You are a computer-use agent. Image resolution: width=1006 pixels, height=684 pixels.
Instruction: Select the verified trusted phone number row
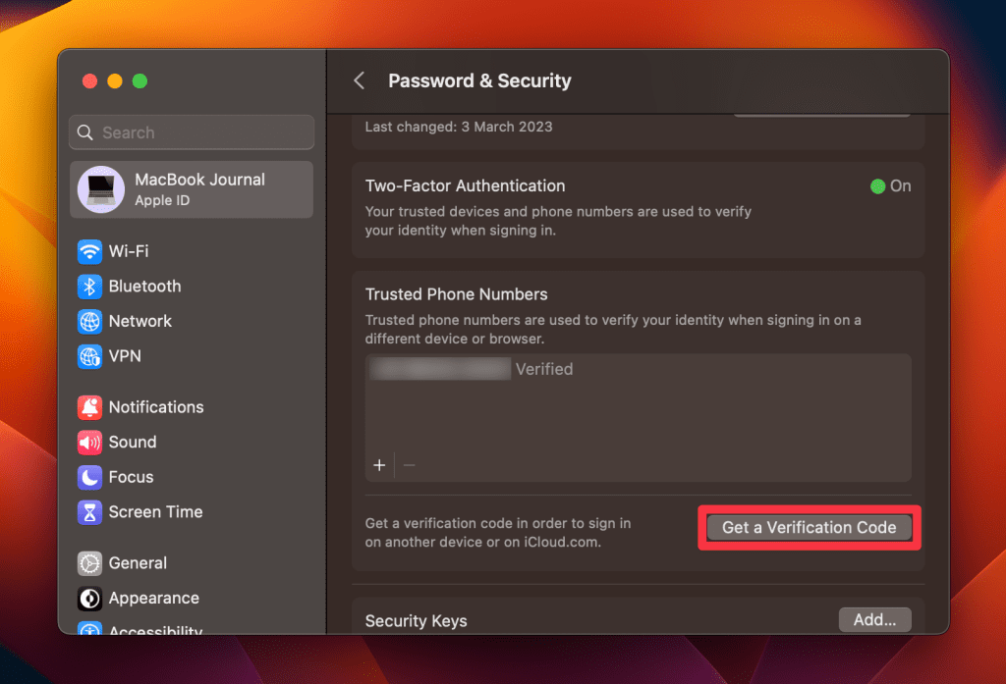point(472,370)
